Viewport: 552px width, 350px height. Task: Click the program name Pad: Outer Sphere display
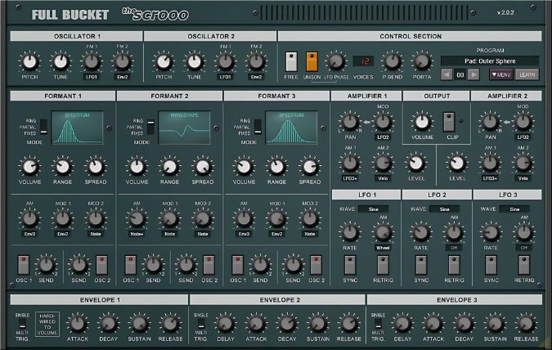pos(490,61)
